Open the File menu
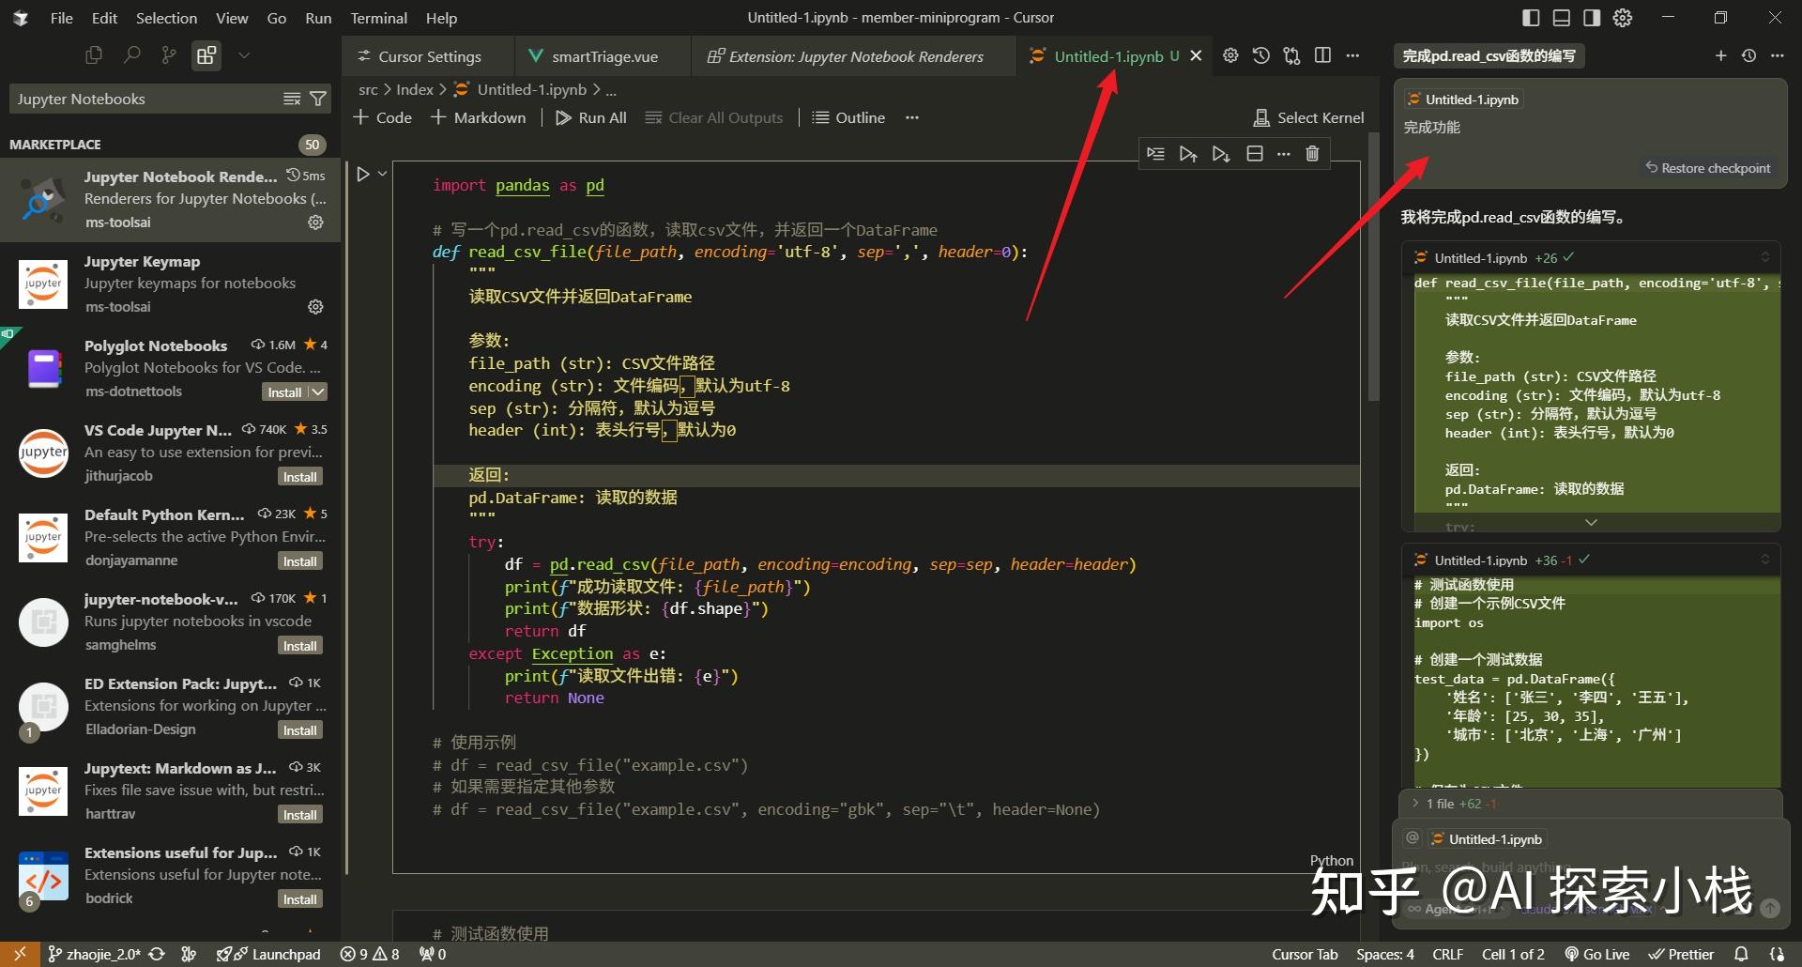 tap(61, 18)
